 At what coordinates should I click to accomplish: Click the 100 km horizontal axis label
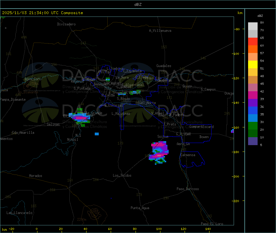click(x=159, y=229)
